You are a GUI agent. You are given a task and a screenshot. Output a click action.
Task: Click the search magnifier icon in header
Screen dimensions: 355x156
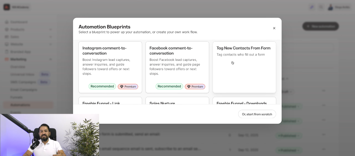[x=321, y=7]
